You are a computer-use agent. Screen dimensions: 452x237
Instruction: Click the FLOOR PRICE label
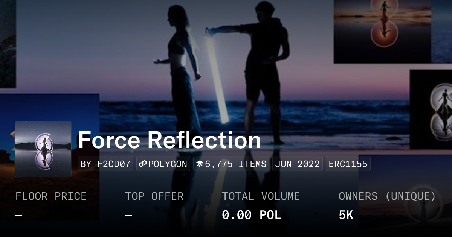point(51,196)
